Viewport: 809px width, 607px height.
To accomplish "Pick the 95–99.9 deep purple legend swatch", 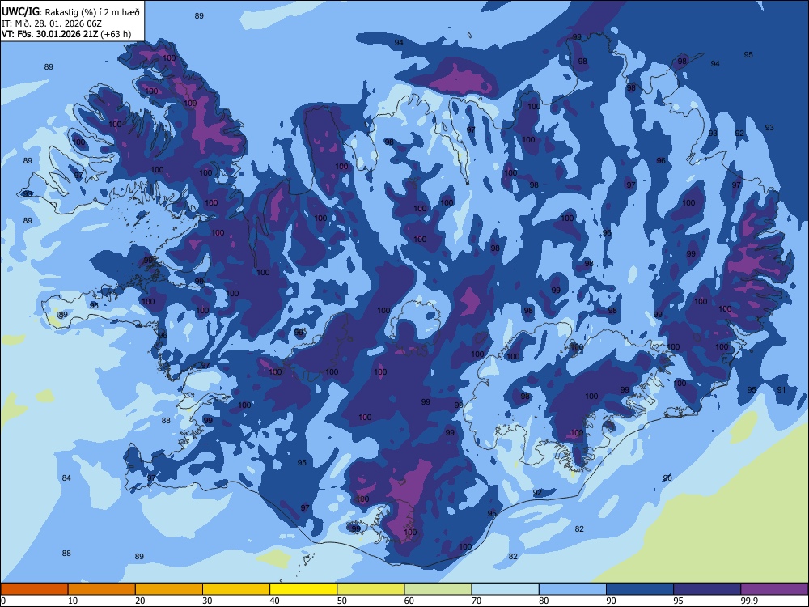I will pyautogui.click(x=707, y=589).
